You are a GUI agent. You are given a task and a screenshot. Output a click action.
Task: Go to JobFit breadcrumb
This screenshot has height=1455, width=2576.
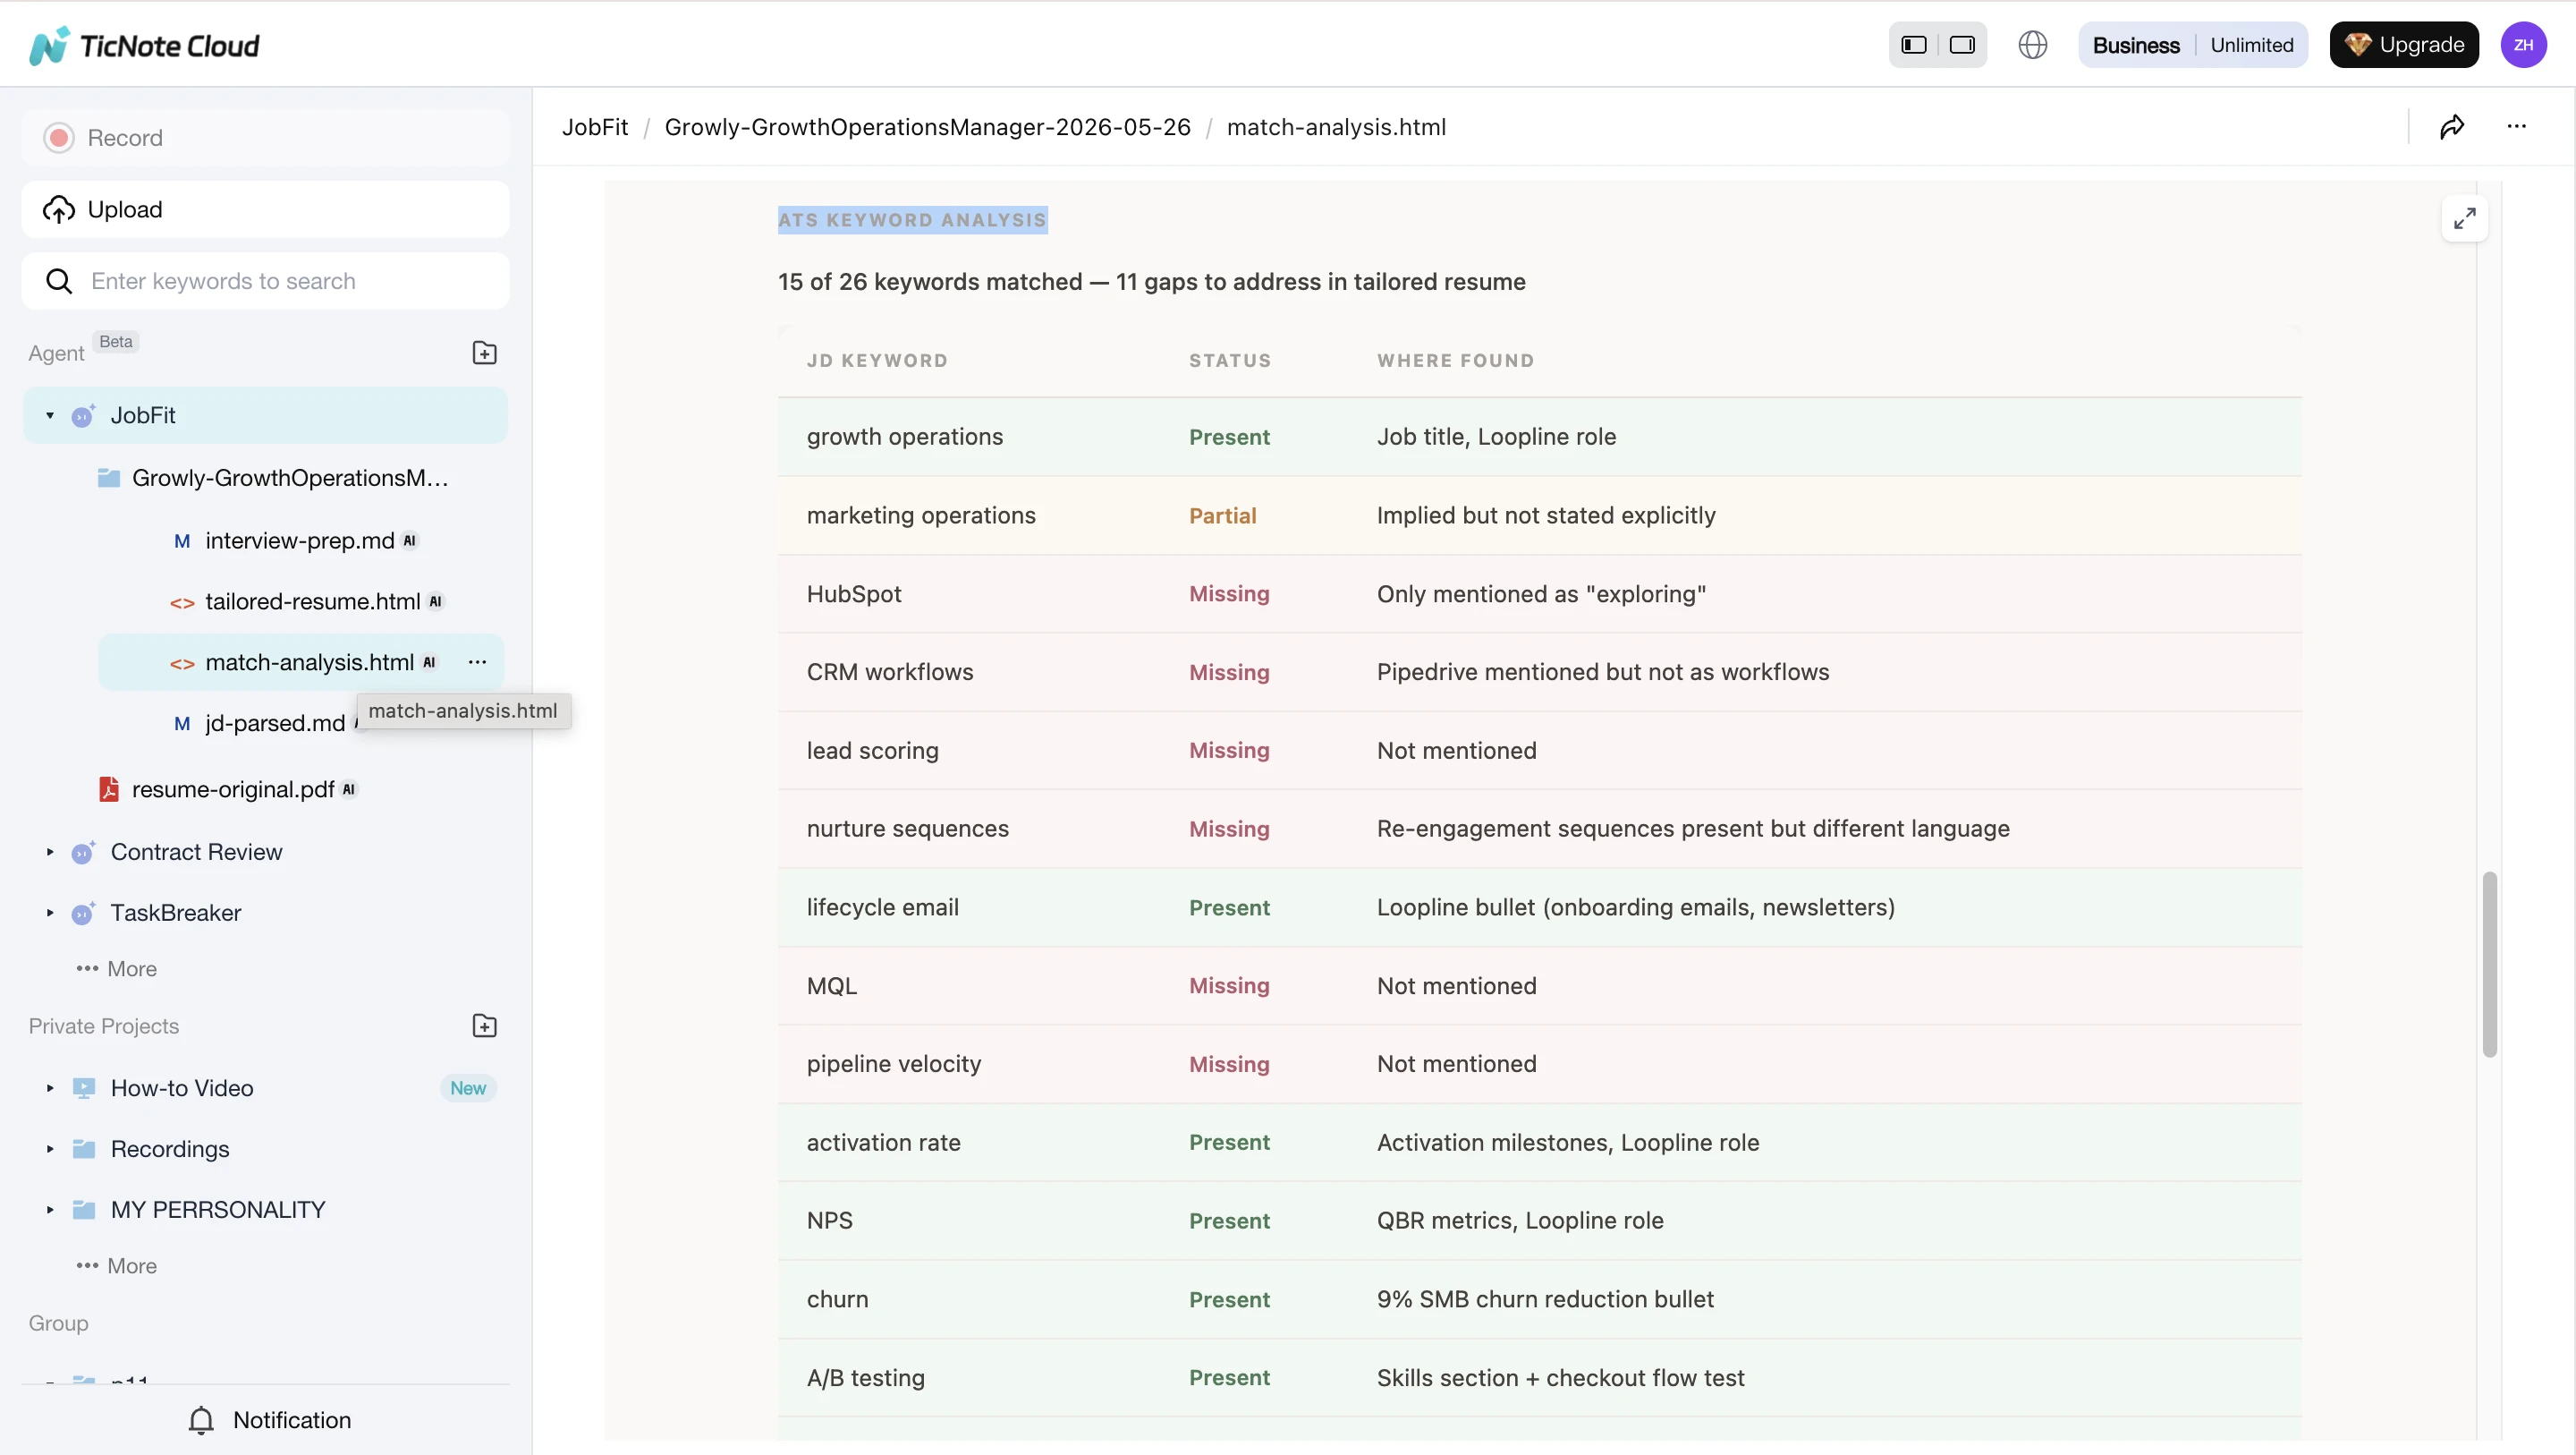tap(595, 127)
